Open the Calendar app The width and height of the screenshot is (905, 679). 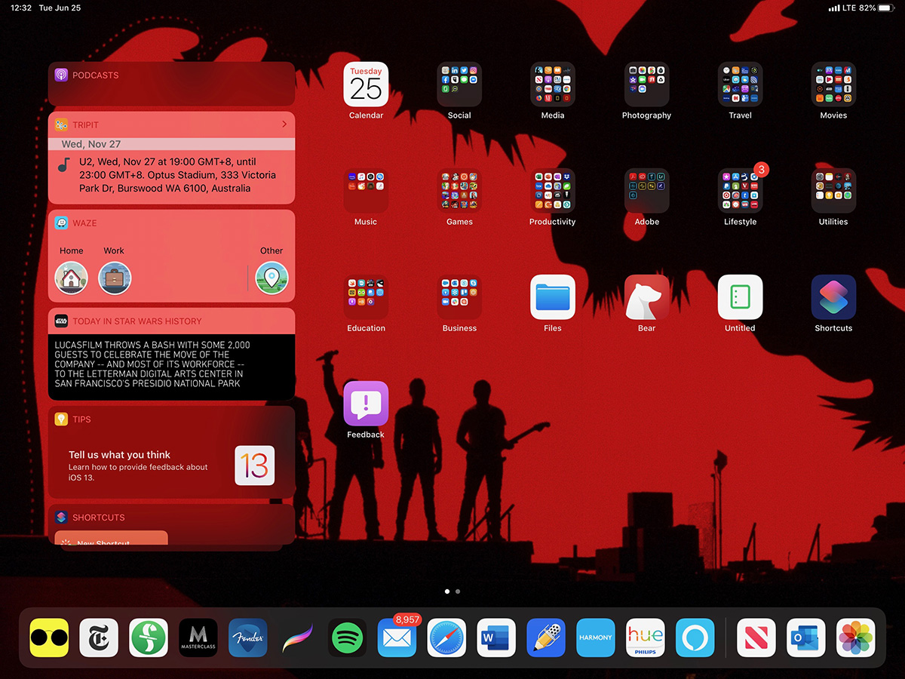[366, 84]
